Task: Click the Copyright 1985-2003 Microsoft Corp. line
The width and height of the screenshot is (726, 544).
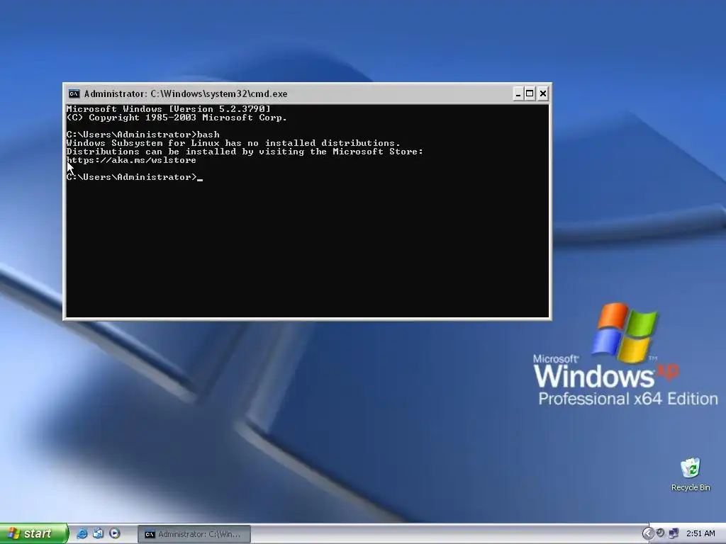Action: pyautogui.click(x=177, y=118)
